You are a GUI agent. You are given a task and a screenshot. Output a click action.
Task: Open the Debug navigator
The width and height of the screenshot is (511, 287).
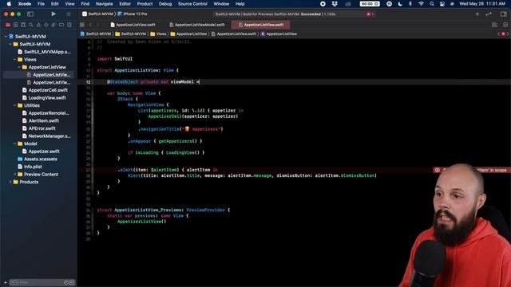pos(53,25)
